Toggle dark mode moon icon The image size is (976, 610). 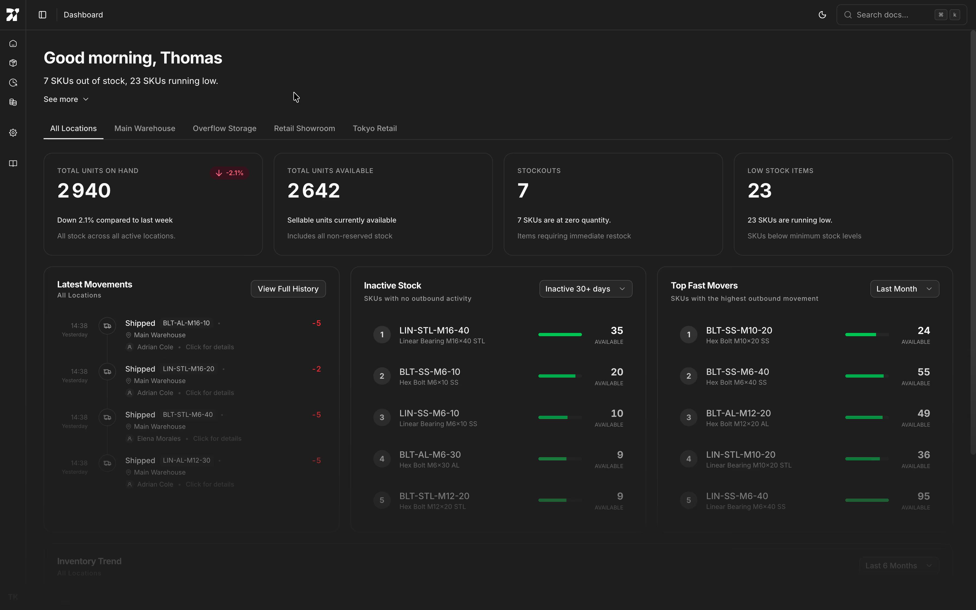[822, 15]
